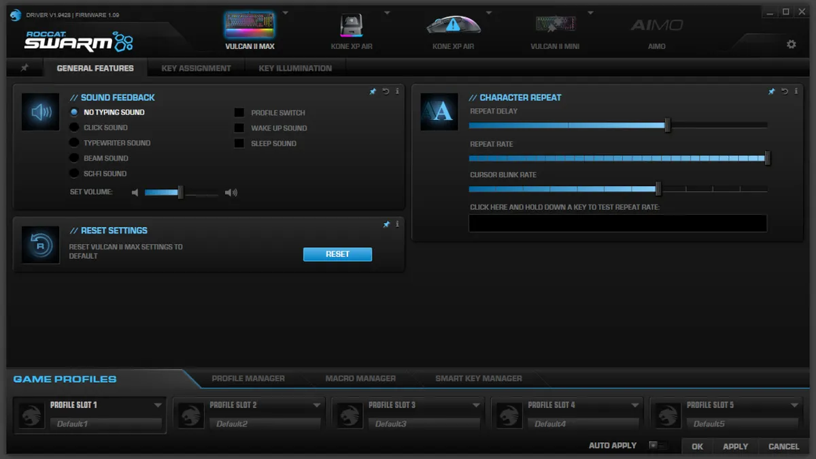Image resolution: width=816 pixels, height=459 pixels.
Task: Enable the Sleep Sound checkbox
Action: coord(239,143)
